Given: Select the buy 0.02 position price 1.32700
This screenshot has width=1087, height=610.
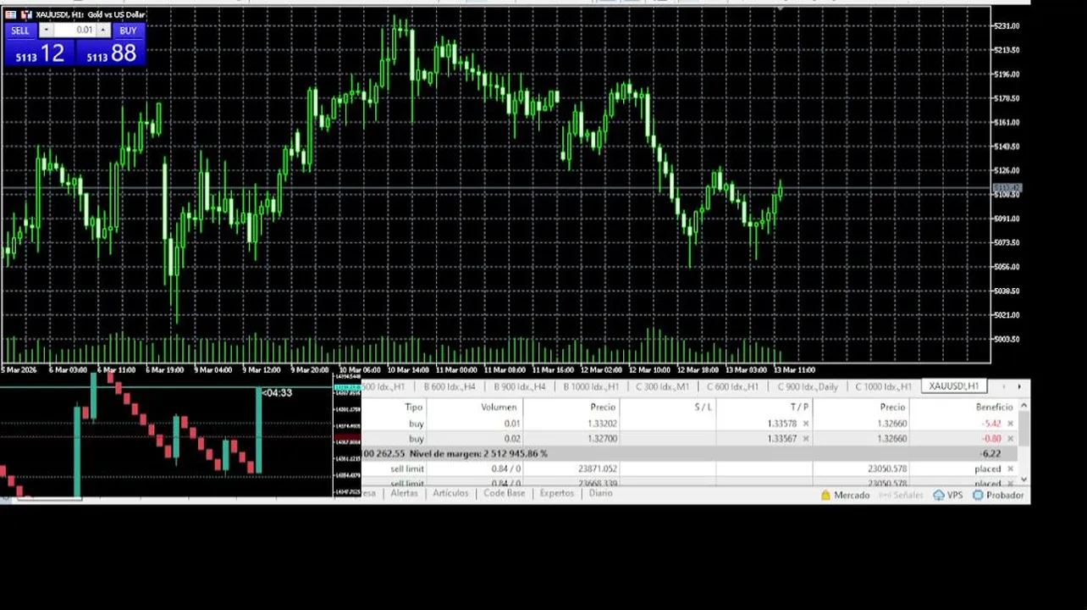Looking at the screenshot, I should click(602, 439).
